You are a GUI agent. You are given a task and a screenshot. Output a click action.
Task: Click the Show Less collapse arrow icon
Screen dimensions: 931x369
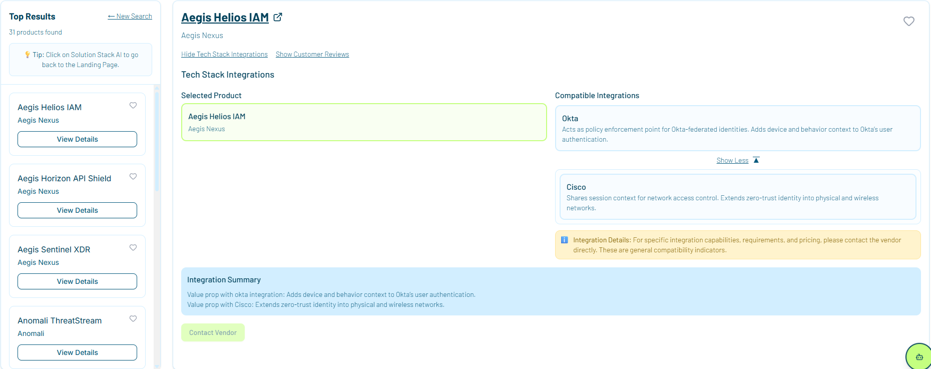point(756,160)
